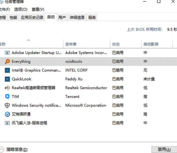Open the 查看(V) menu
This screenshot has height=153, width=177.
pos(38,10)
